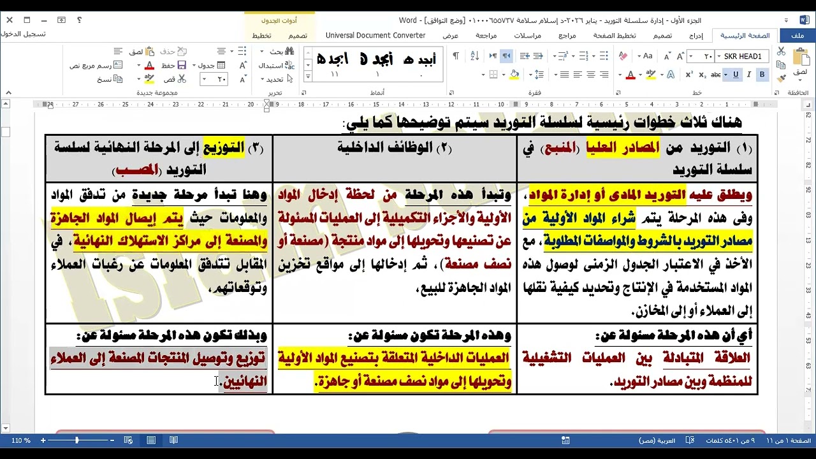This screenshot has height=459, width=816.
Task: Click the Sort A-Z icon
Action: (474, 56)
